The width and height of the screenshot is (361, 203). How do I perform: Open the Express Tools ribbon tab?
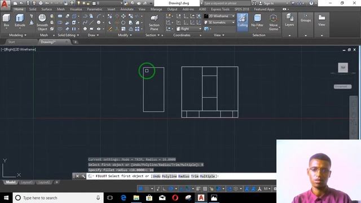click(220, 9)
